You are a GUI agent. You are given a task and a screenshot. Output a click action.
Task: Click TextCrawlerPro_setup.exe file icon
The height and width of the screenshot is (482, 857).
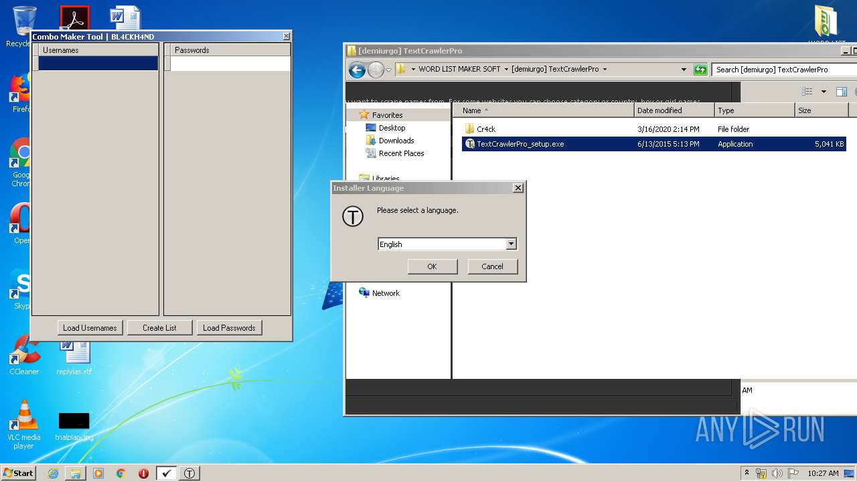pos(469,144)
